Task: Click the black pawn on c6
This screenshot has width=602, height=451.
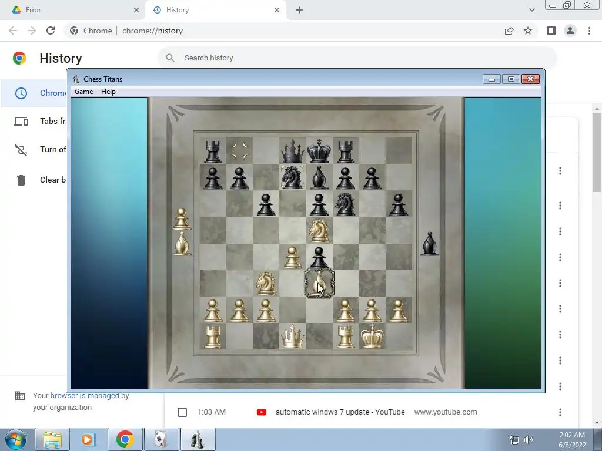Action: pos(266,204)
